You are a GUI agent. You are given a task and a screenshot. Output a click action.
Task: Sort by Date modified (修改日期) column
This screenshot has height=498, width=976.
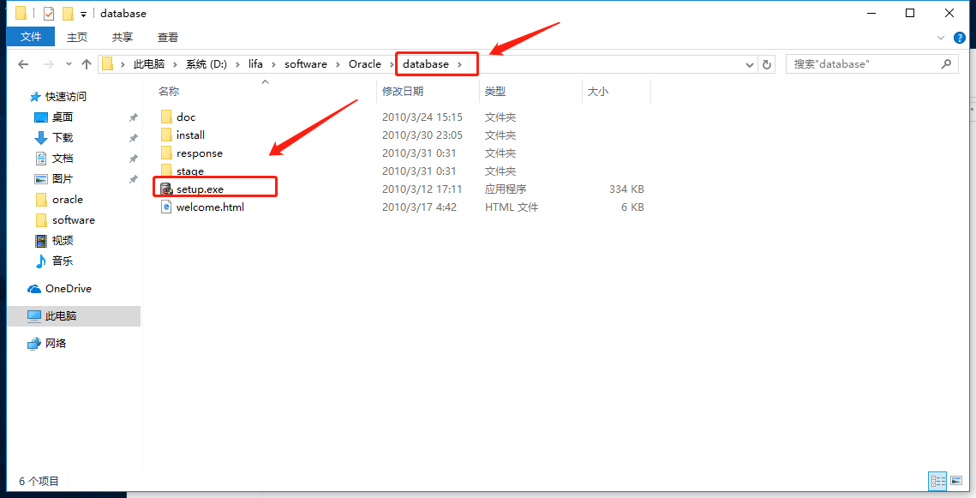(403, 92)
